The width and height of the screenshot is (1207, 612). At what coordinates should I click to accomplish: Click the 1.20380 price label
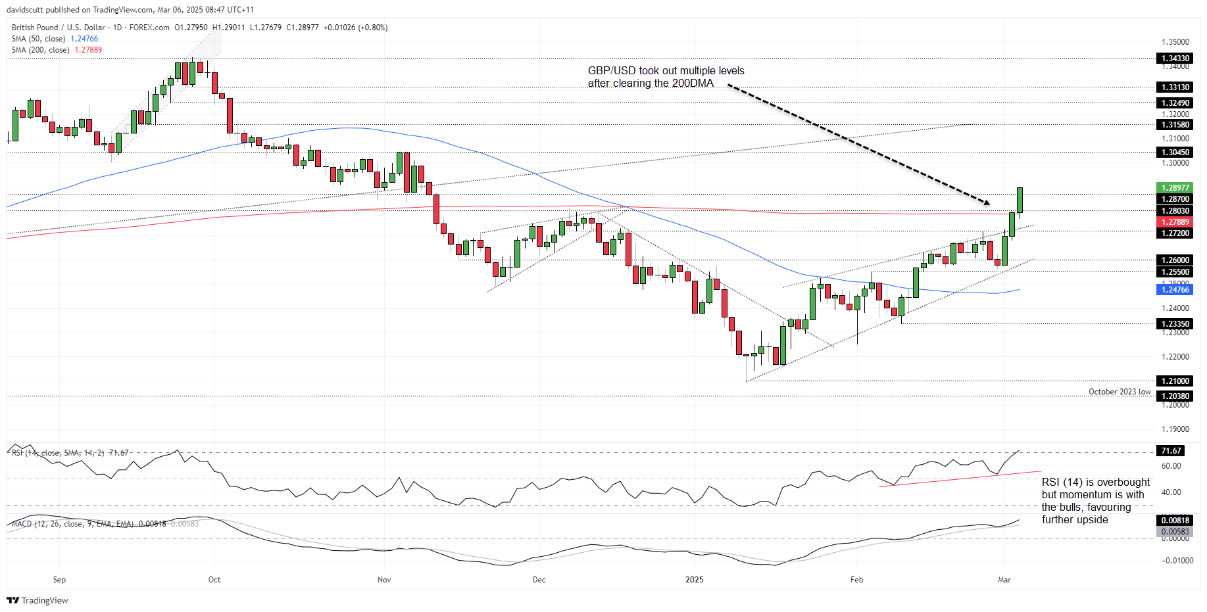coord(1175,396)
